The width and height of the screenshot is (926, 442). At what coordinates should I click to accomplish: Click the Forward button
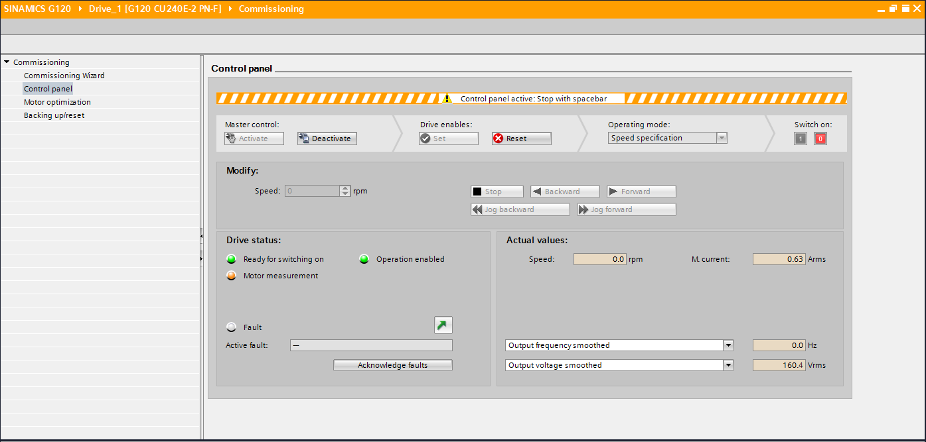(x=641, y=192)
